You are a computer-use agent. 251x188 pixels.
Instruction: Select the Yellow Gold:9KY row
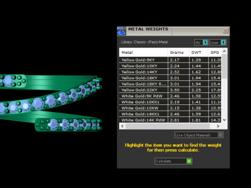pos(170,60)
